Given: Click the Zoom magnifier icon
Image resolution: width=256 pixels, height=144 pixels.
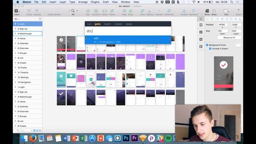Looking at the screenshot, I should (73, 11).
